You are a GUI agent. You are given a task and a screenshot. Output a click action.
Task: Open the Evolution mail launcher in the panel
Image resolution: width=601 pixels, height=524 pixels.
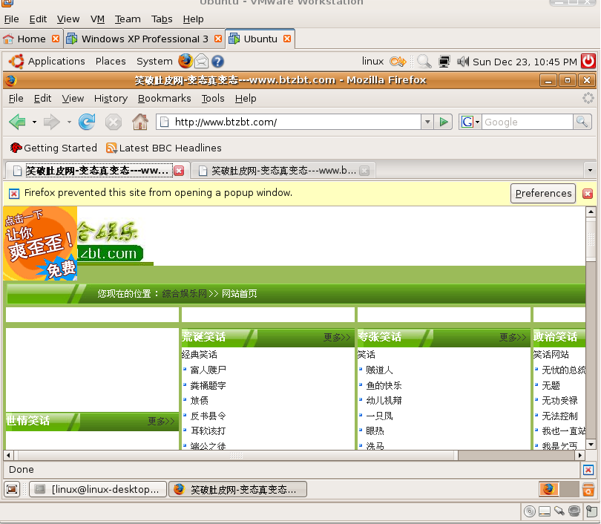(x=202, y=62)
